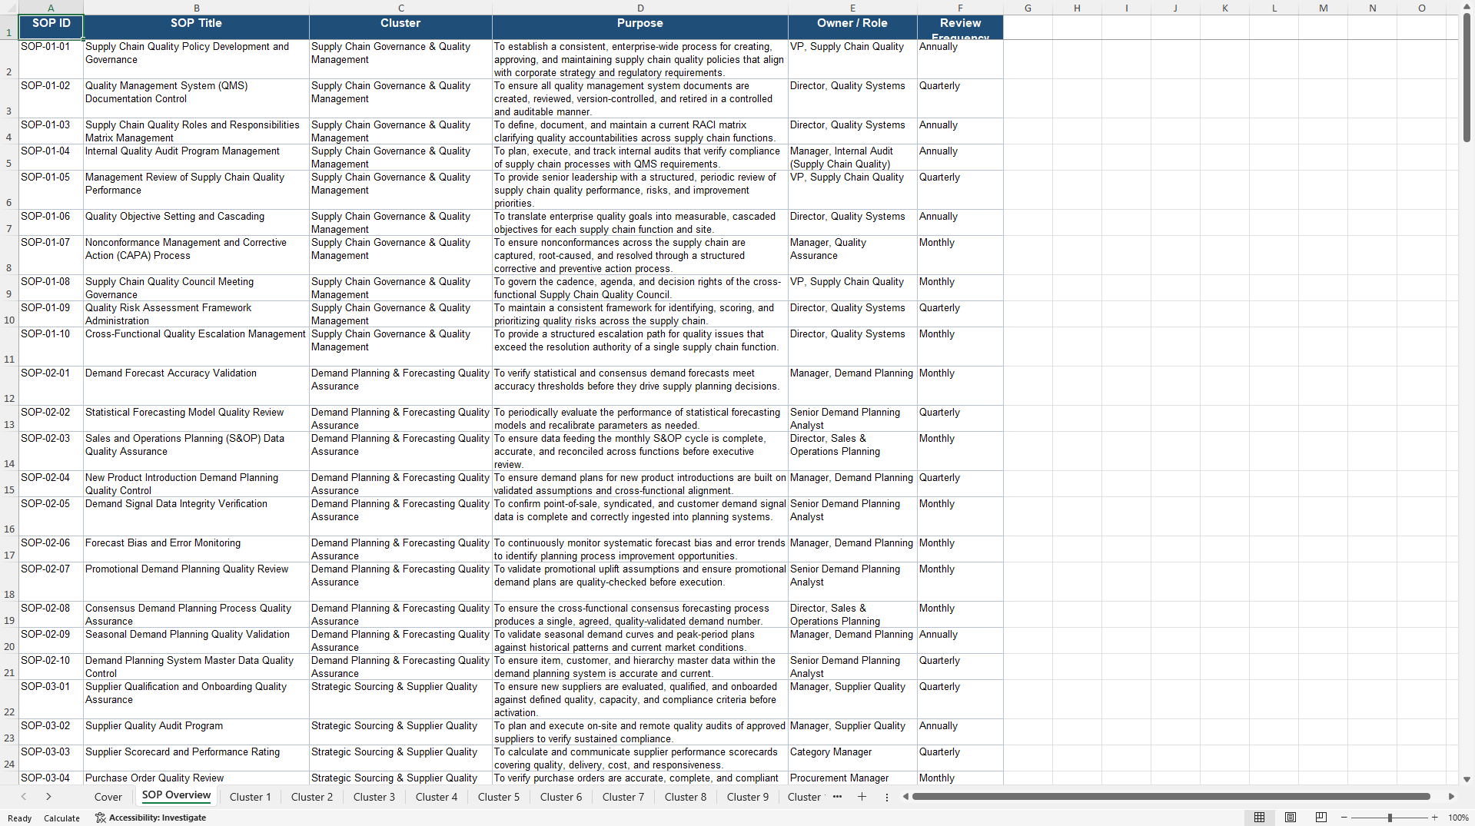Select 'Supplier Scorecard and Performance Rating' cell

196,758
